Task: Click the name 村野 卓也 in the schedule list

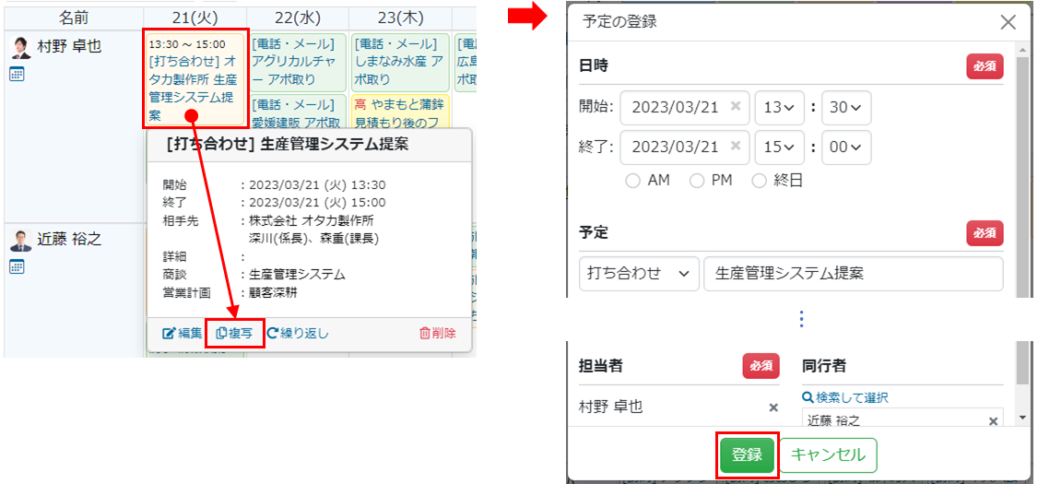Action: (x=69, y=47)
